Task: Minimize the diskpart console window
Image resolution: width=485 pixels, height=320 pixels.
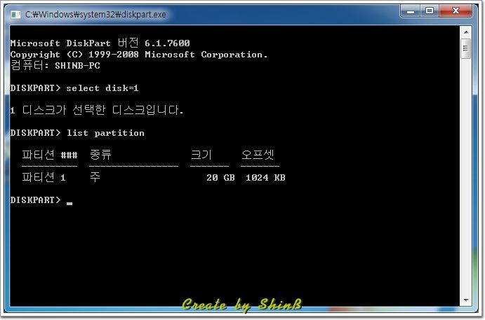Action: 411,11
